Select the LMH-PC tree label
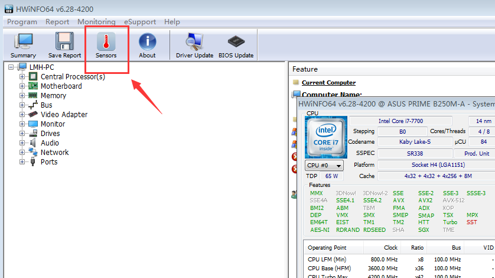 [42, 67]
